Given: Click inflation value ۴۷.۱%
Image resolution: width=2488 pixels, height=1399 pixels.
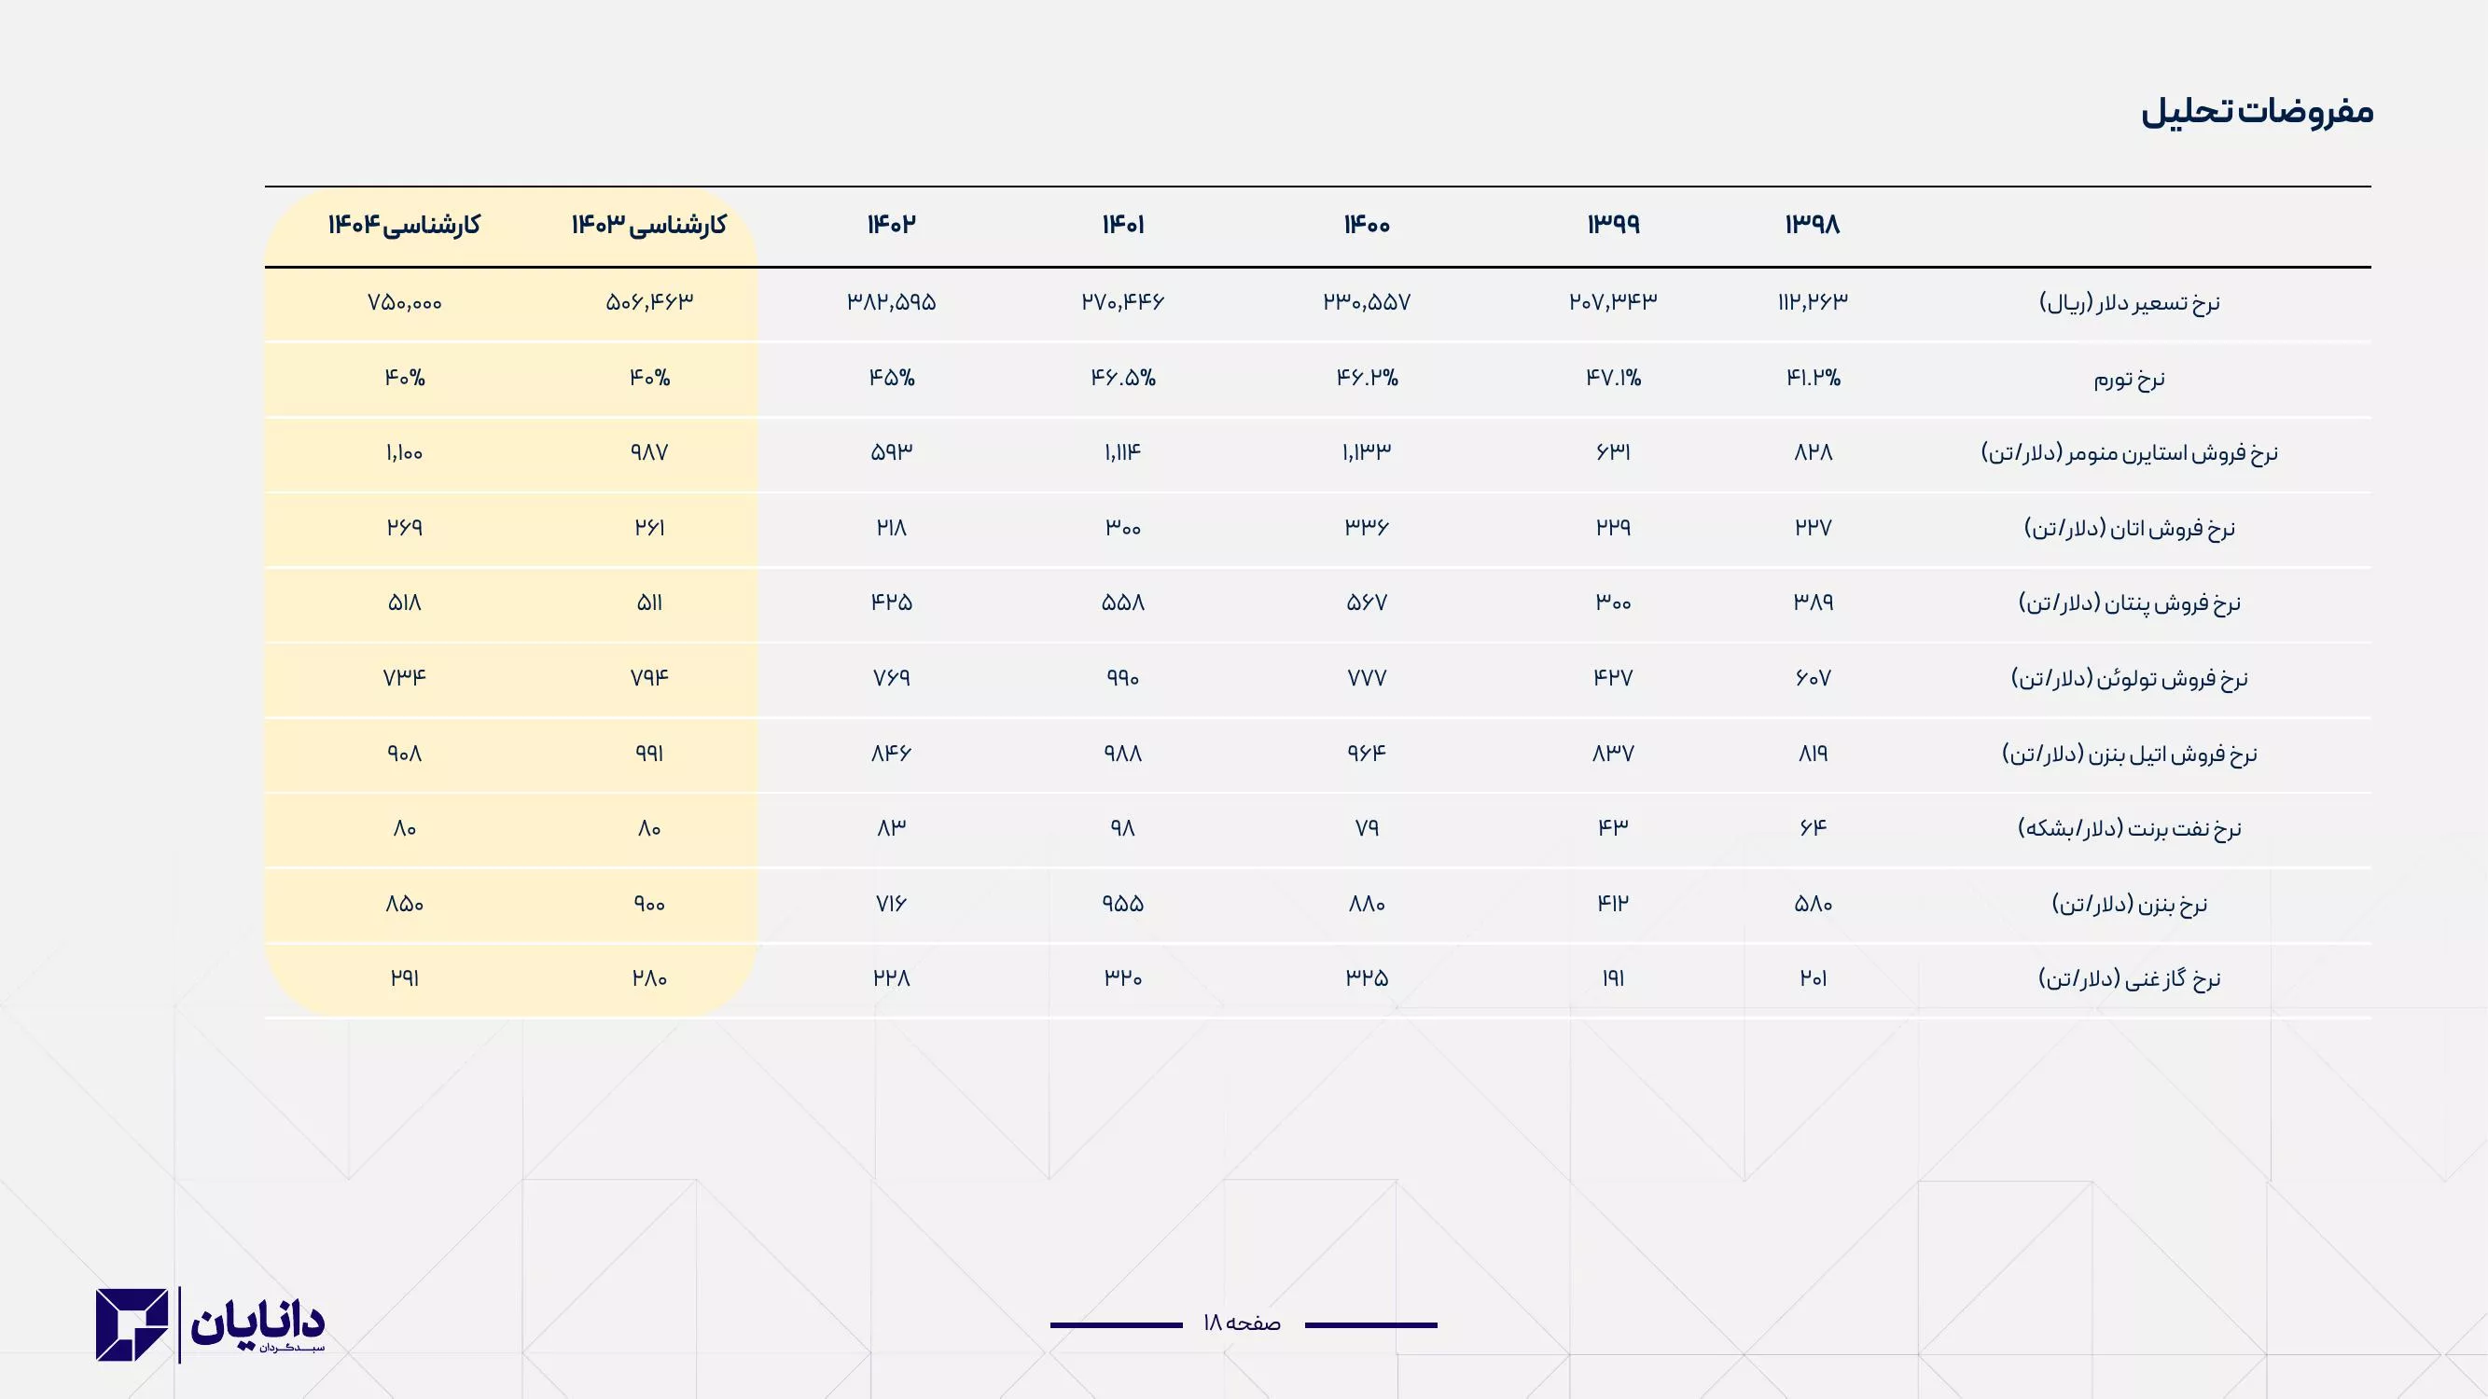Looking at the screenshot, I should (x=1613, y=377).
